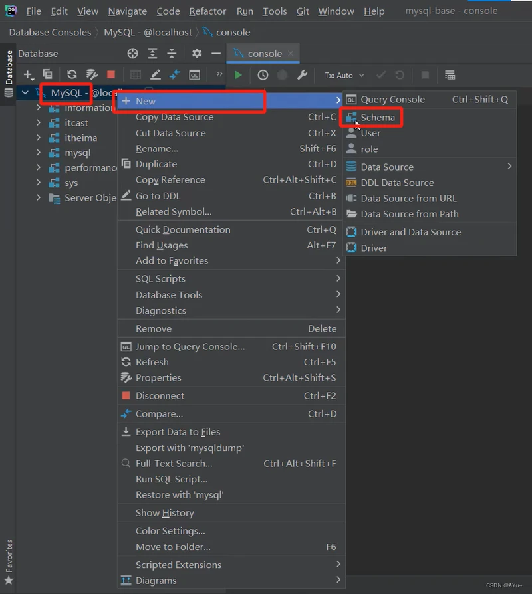Choose Export Data to Files
Viewport: 532px width, 594px height.
tap(231, 432)
